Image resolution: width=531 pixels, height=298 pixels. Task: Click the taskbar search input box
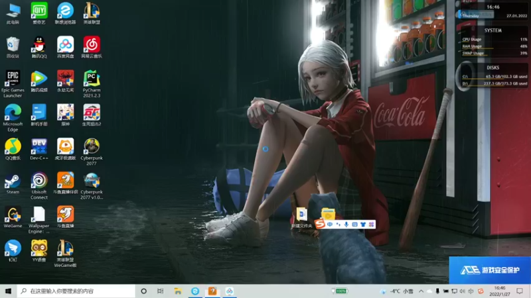coord(76,291)
